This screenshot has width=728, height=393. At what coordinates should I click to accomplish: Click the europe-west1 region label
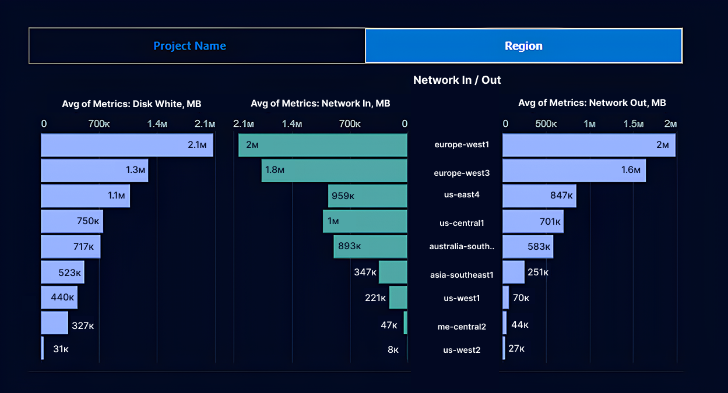[462, 145]
